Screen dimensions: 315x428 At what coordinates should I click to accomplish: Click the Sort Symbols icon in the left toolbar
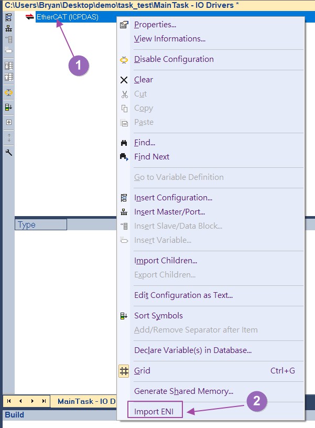8,107
